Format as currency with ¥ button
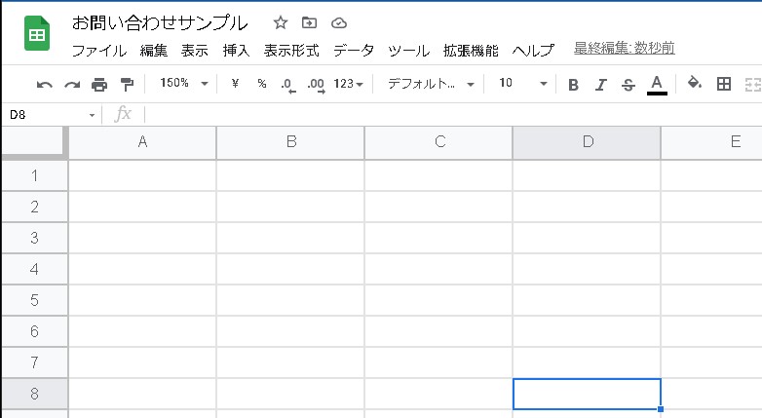Screen dimensions: 762x418 pos(235,84)
